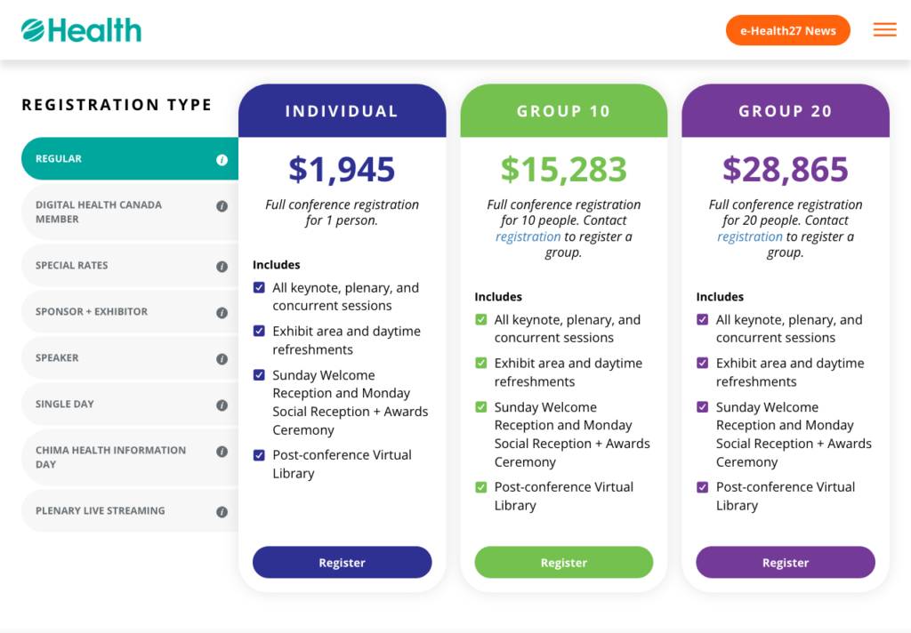Toggle Individual keynote sessions checkbox
The width and height of the screenshot is (911, 633).
coord(259,287)
